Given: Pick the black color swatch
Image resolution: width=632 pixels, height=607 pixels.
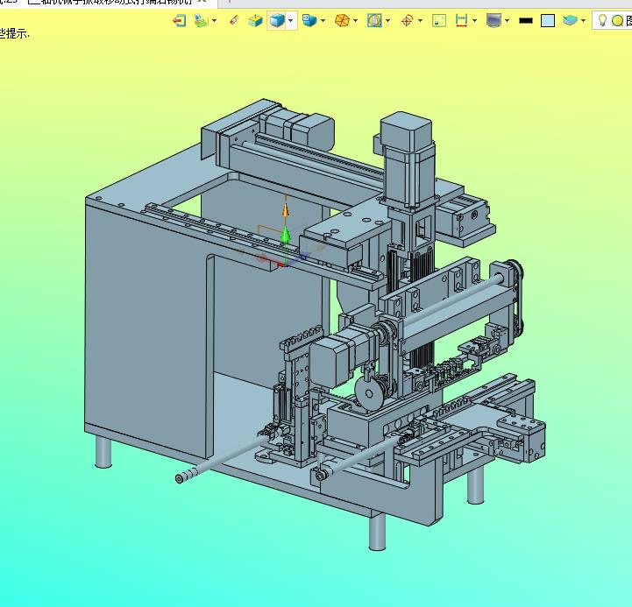Looking at the screenshot, I should click(x=526, y=20).
